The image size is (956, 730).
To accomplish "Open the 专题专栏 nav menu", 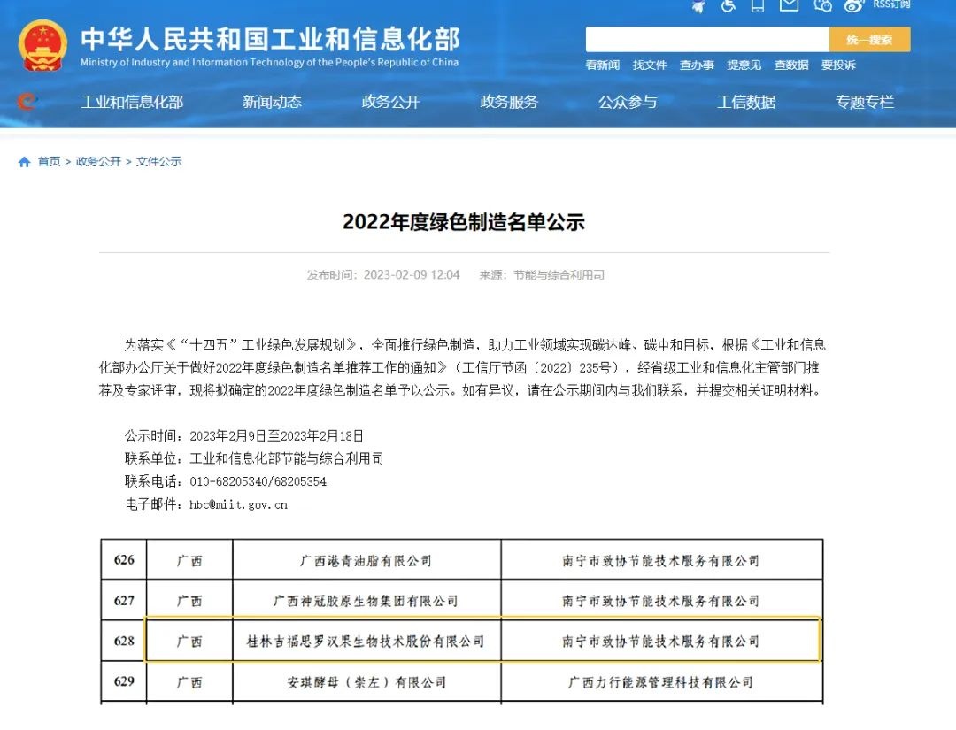I will point(865,102).
